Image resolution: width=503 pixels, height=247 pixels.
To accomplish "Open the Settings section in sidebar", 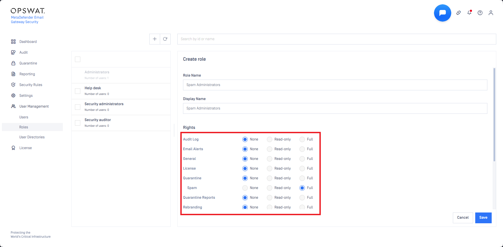I will (x=26, y=96).
